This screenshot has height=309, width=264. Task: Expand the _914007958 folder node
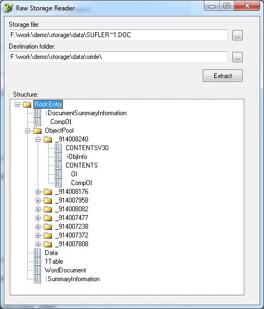(38, 200)
